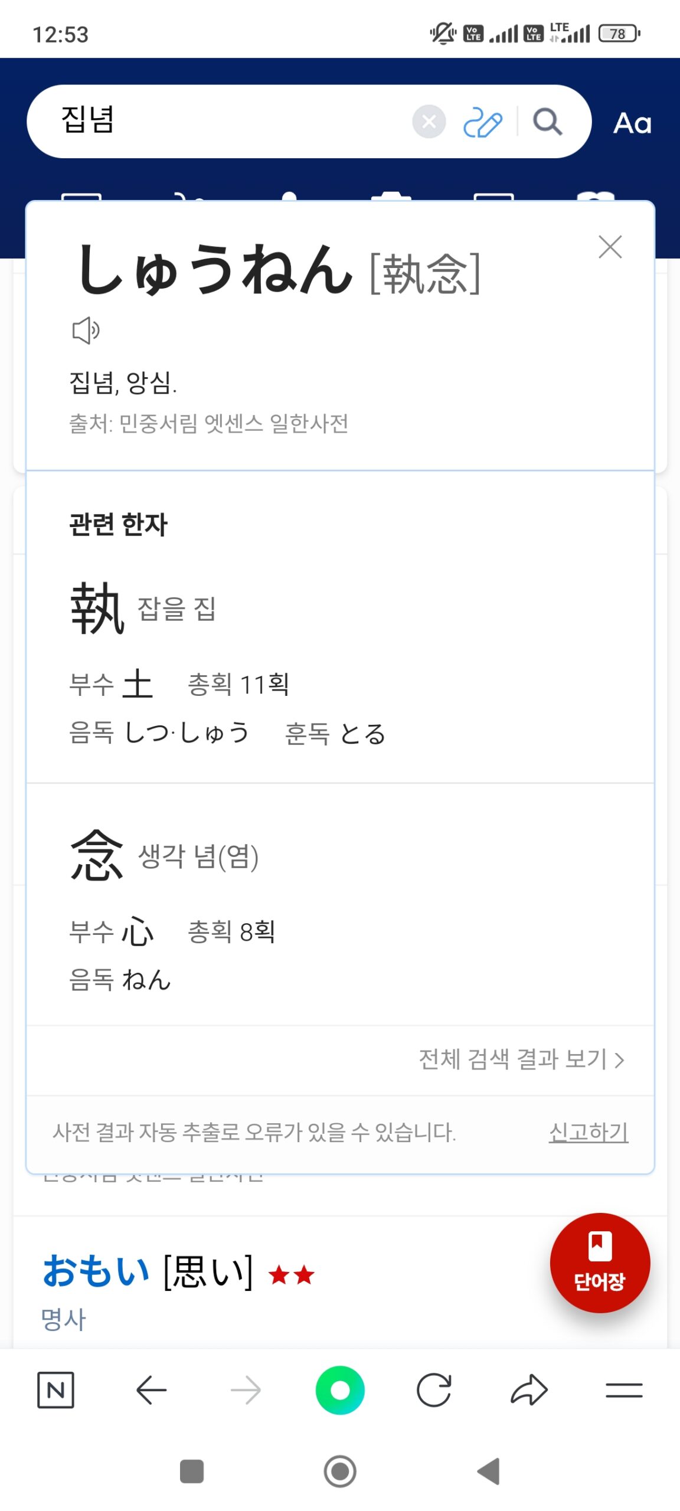Expand 전체 검색 결과 보기
This screenshot has height=1511, width=680.
[x=521, y=1059]
